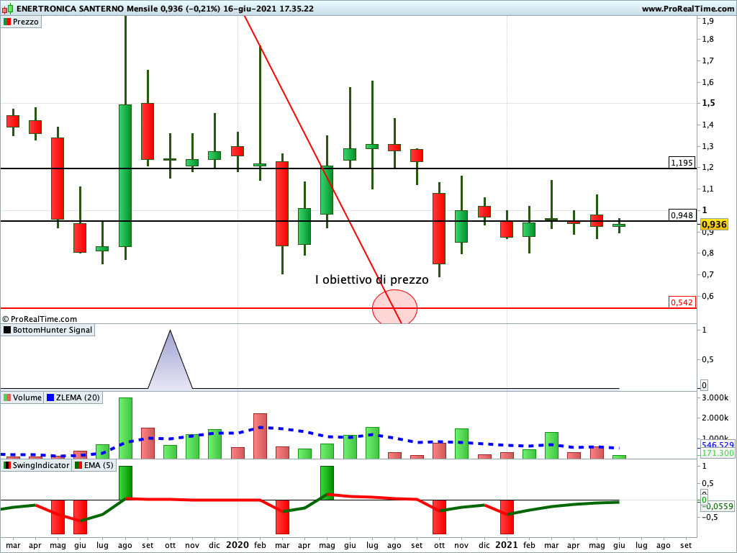Open the SwingIndicator panel label
The image size is (737, 553).
[41, 465]
